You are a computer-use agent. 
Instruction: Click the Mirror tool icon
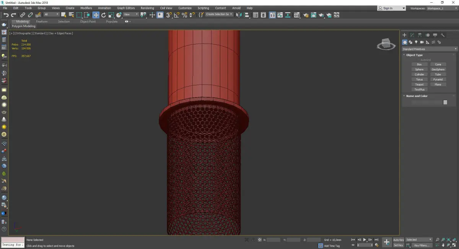[239, 15]
